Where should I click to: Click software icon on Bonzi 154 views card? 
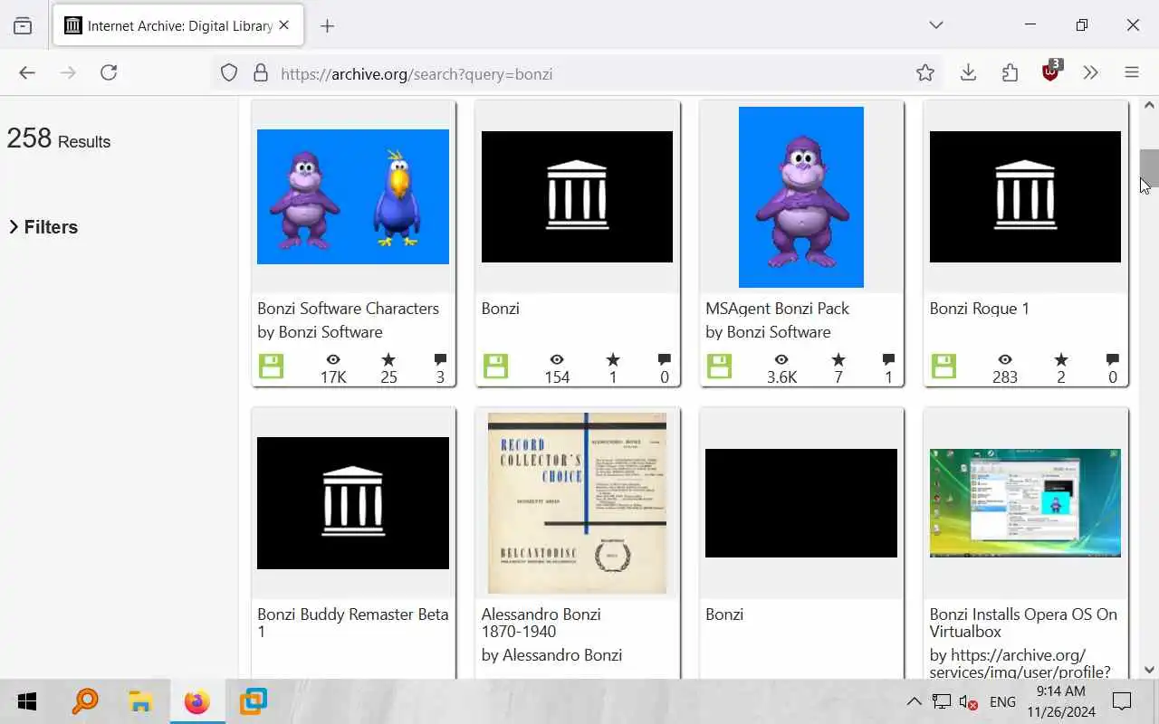point(495,367)
